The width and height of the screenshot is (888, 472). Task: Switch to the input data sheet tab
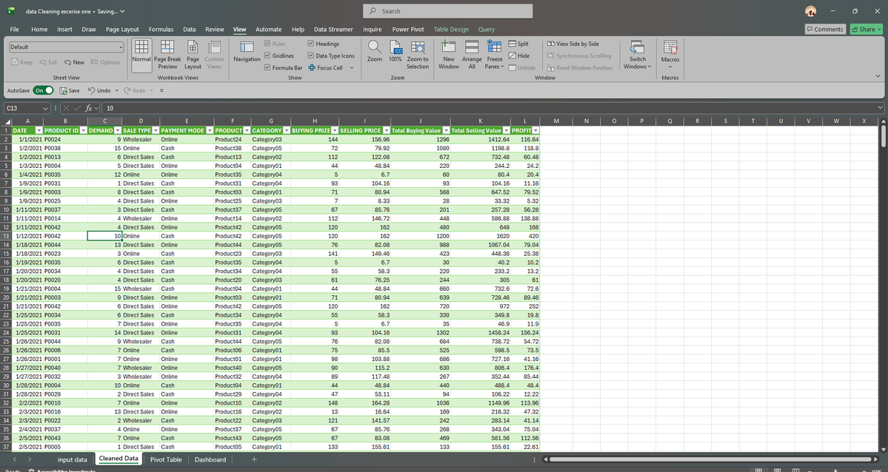coord(73,459)
